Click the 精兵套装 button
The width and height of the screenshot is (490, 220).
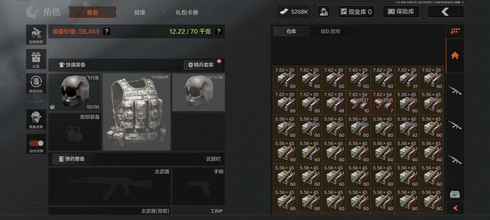(202, 65)
